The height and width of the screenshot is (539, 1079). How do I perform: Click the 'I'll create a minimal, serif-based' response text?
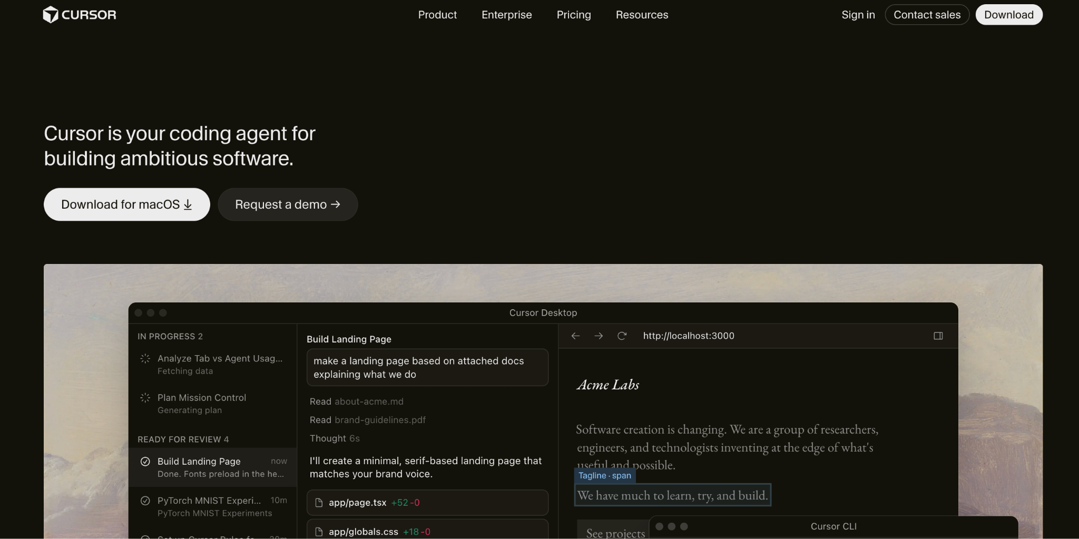(426, 467)
